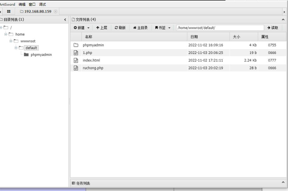Expand the task list panel
This screenshot has width=288, height=191.
(x=283, y=183)
